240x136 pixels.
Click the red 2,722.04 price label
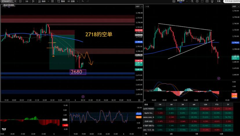[x=139, y=30]
